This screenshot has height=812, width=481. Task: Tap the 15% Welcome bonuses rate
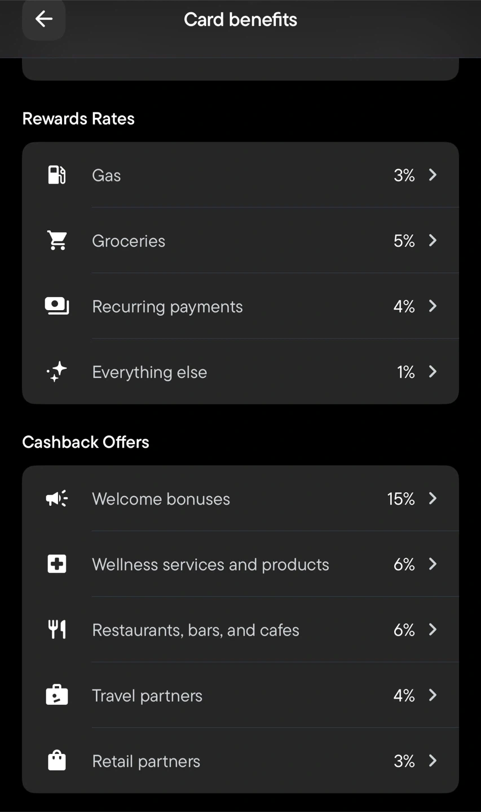(x=401, y=499)
